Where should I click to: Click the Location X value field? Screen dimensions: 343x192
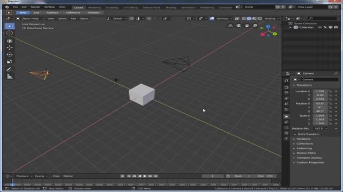click(320, 91)
